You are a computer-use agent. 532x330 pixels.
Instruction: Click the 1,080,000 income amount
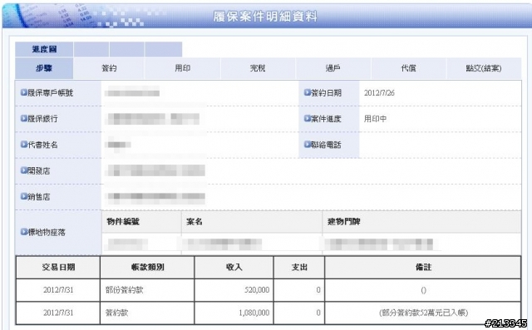click(x=254, y=313)
